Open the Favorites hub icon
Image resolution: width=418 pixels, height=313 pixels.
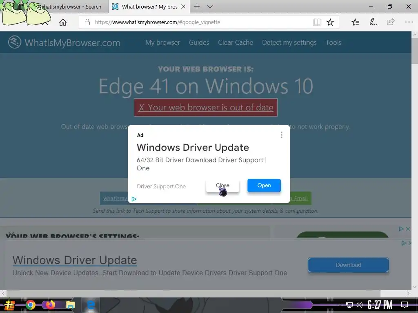point(356,22)
